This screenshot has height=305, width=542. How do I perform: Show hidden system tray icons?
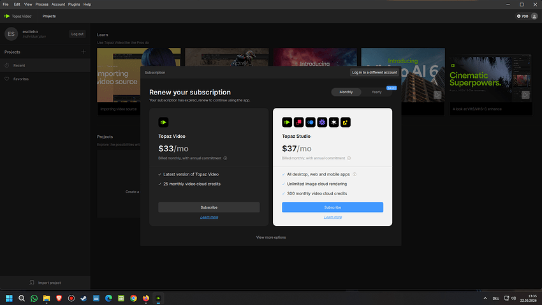[485, 298]
